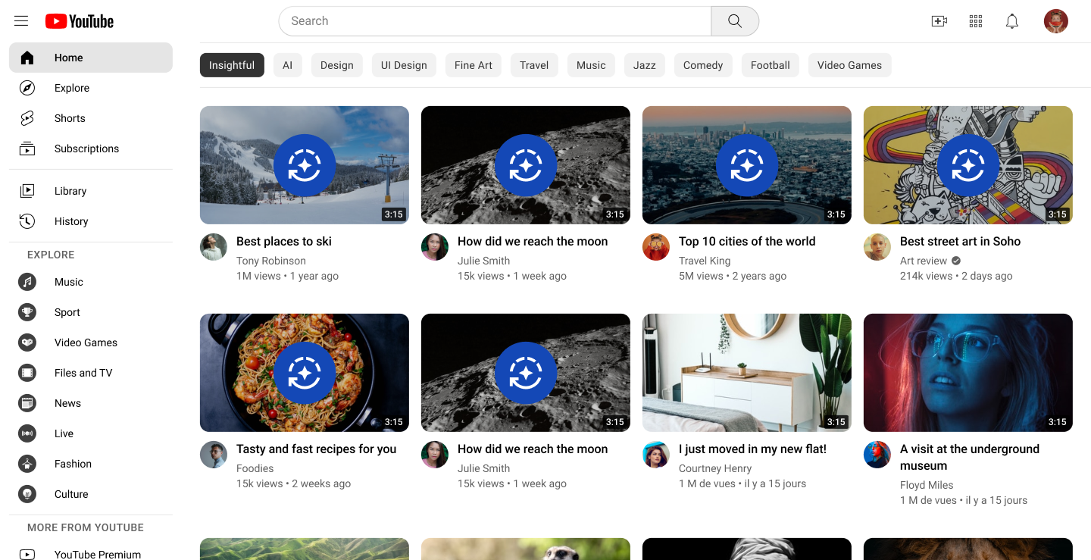
Task: Select the Music filter chip
Action: pos(591,65)
